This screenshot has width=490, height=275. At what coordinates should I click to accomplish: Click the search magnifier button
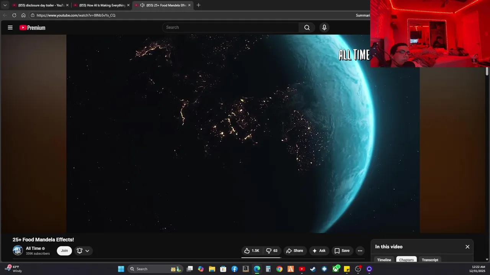click(307, 27)
